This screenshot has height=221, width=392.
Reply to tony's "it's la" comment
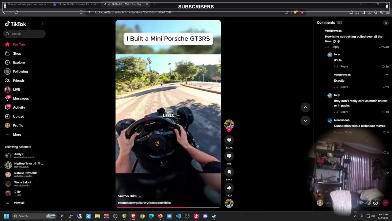[x=344, y=67]
